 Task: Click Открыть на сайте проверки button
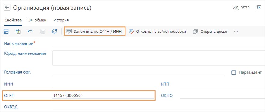coord(158,32)
